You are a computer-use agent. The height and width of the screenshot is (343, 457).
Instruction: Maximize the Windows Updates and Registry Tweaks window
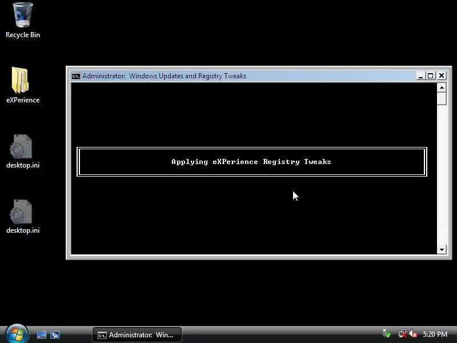[431, 76]
